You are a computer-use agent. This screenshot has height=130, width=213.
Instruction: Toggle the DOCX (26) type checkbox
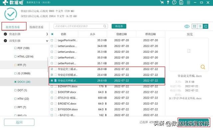tap(15, 82)
